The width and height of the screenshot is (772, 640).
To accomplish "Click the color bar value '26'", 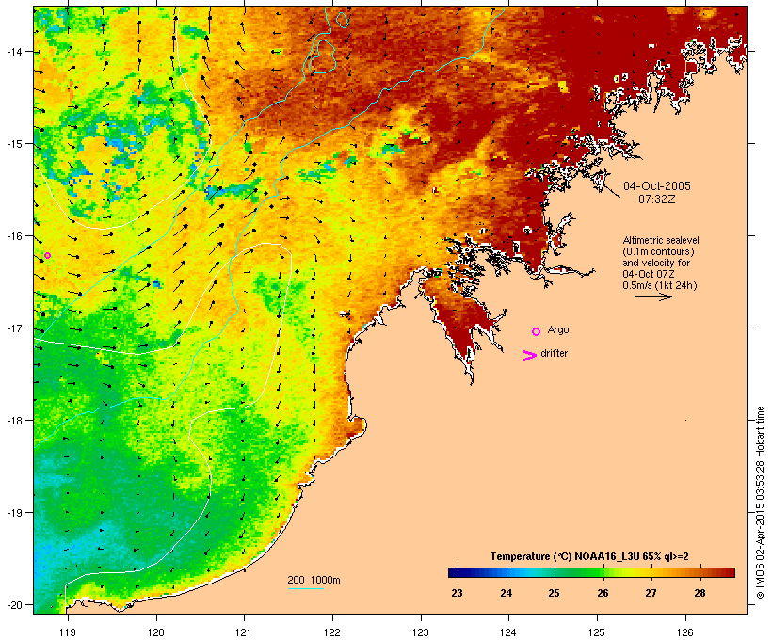I will (603, 593).
